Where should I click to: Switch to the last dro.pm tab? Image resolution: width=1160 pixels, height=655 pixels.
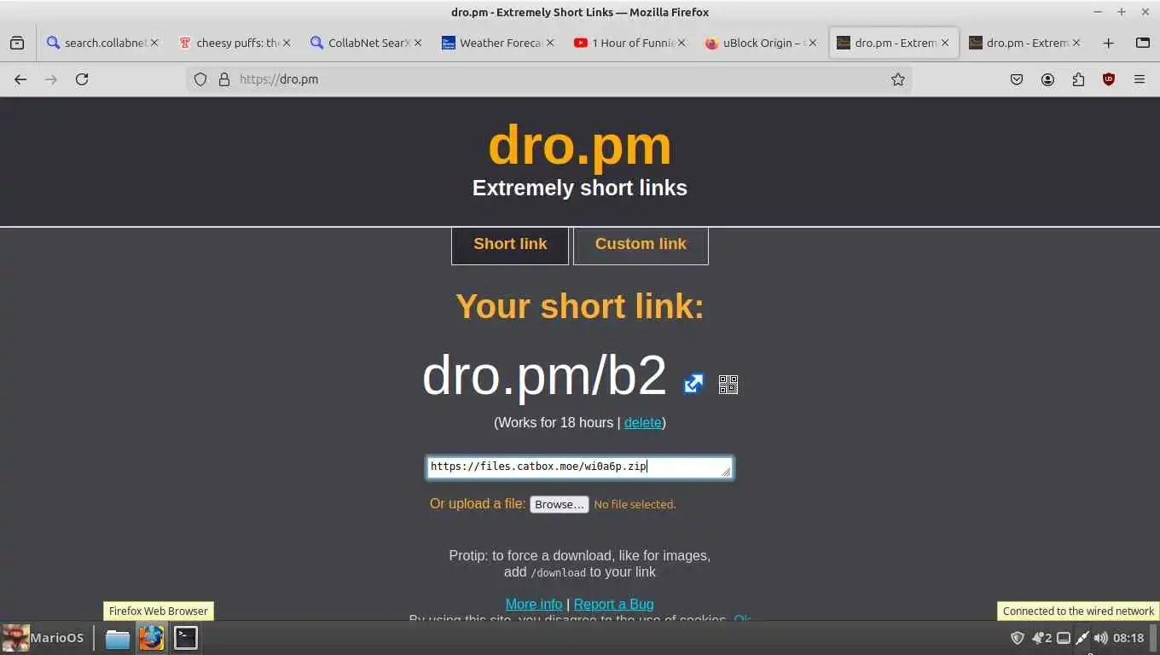1024,43
